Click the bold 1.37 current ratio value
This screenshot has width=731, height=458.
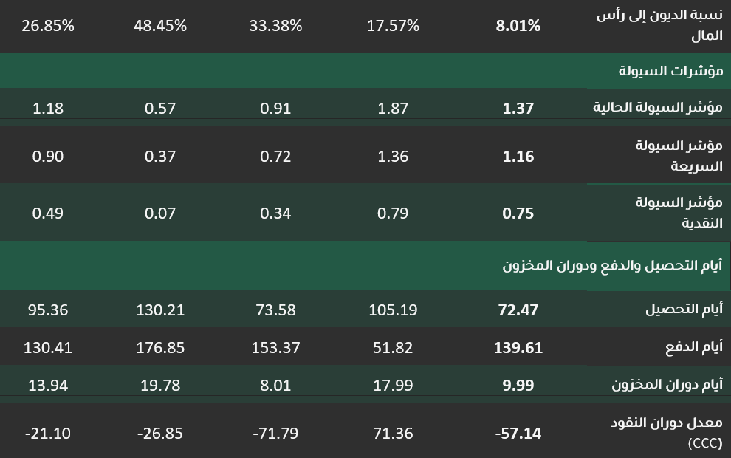coord(518,108)
